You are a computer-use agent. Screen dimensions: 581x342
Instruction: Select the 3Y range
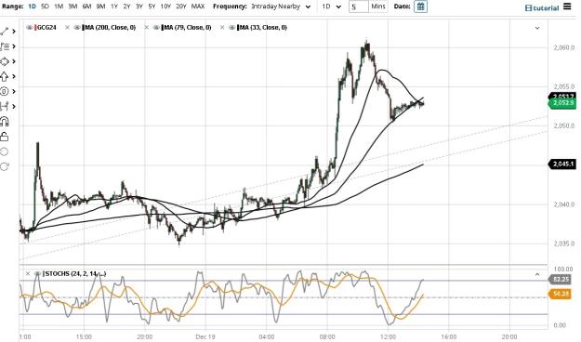click(139, 7)
